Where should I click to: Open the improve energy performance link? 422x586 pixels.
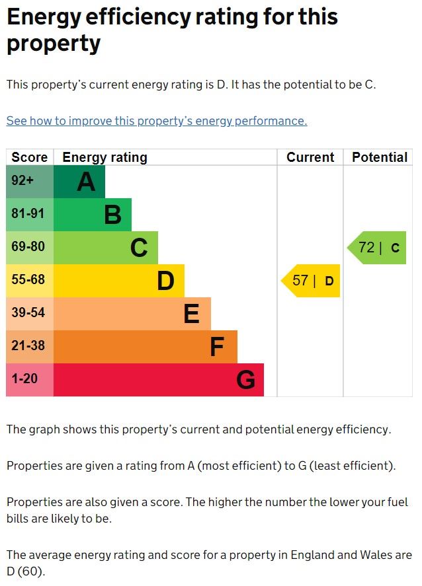157,121
